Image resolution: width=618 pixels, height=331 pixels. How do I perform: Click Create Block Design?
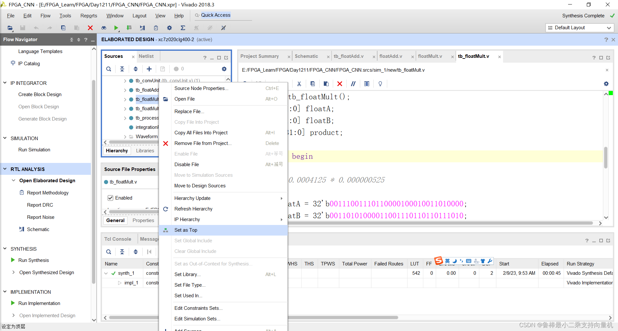pyautogui.click(x=40, y=94)
